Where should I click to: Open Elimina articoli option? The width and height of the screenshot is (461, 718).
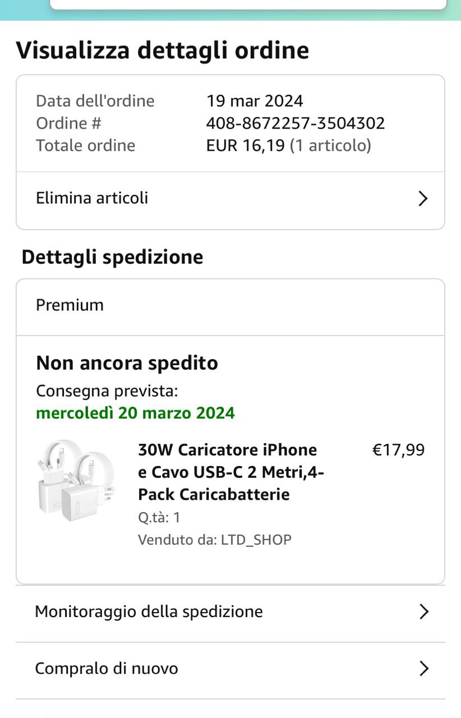[93, 198]
